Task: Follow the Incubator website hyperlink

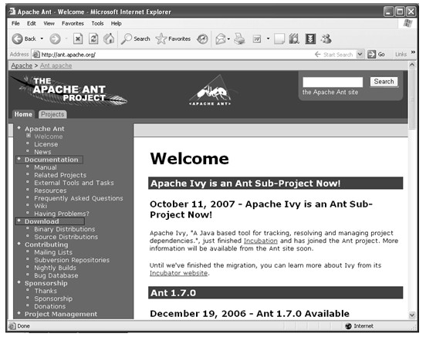Action: 178,273
